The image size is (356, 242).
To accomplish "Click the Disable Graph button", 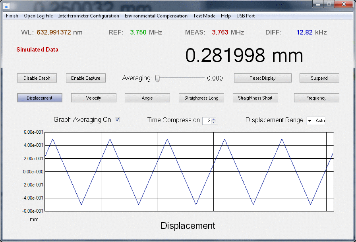I will (37, 78).
